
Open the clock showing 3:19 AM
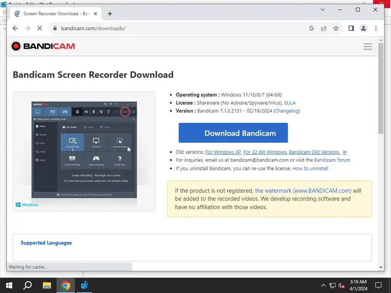(x=358, y=285)
